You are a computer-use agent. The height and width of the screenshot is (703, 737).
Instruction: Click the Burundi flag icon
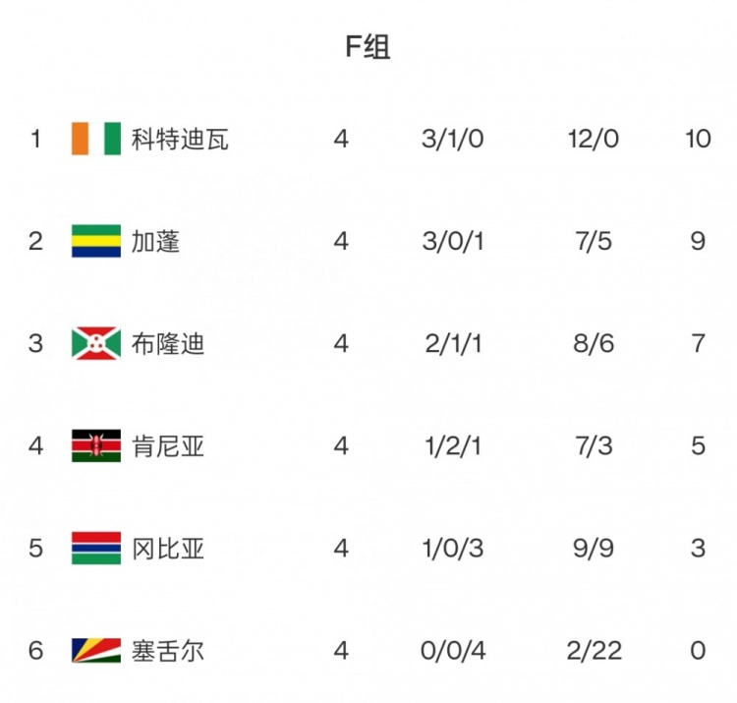tap(95, 343)
